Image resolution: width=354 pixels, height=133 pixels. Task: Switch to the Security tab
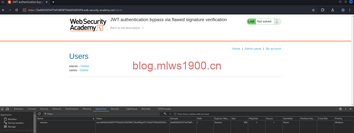click(115, 109)
